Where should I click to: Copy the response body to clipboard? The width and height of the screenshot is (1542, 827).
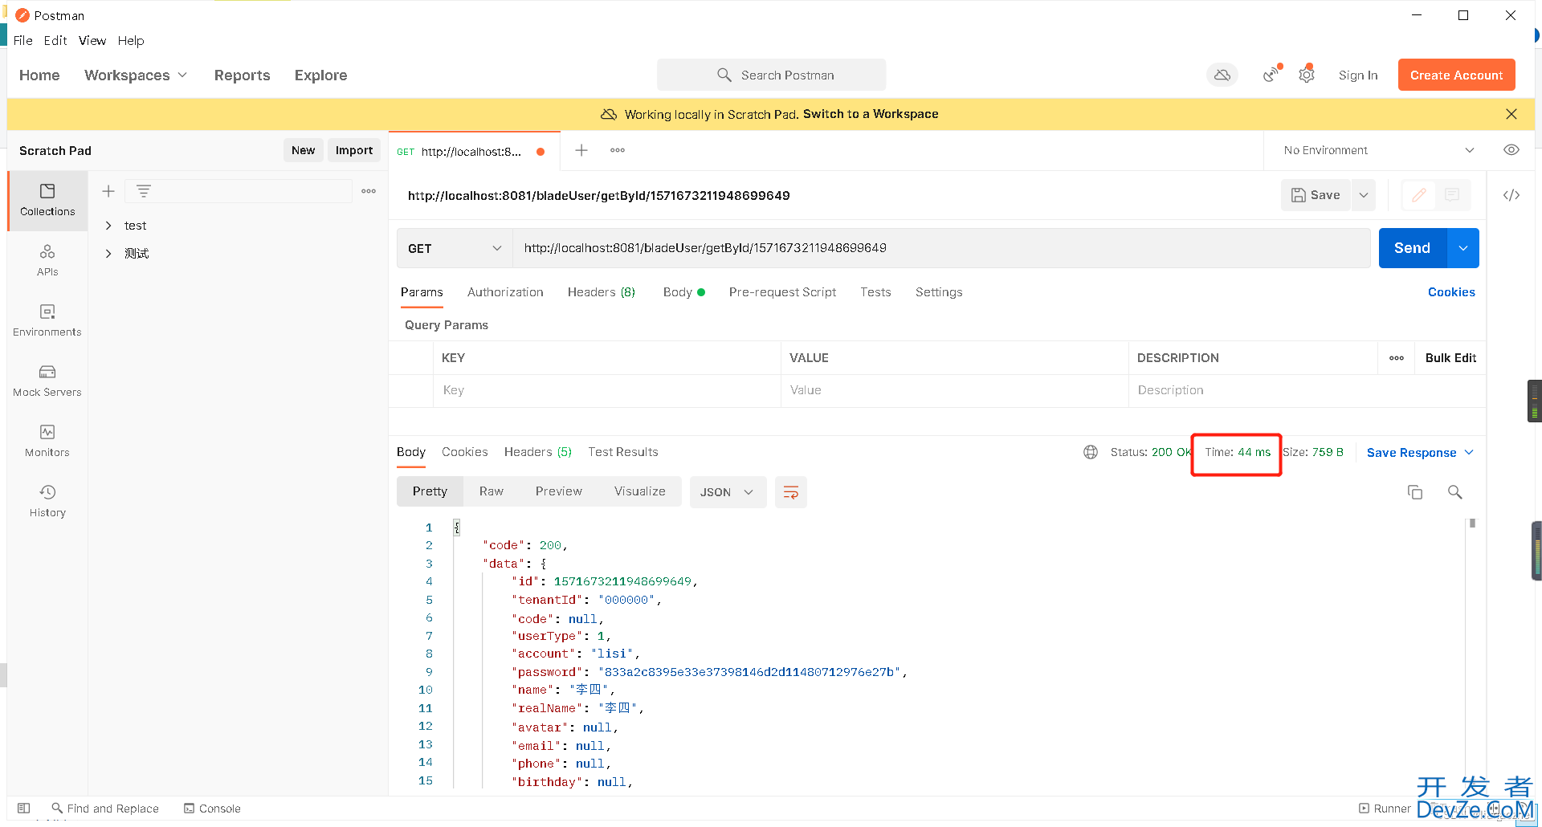click(1415, 492)
